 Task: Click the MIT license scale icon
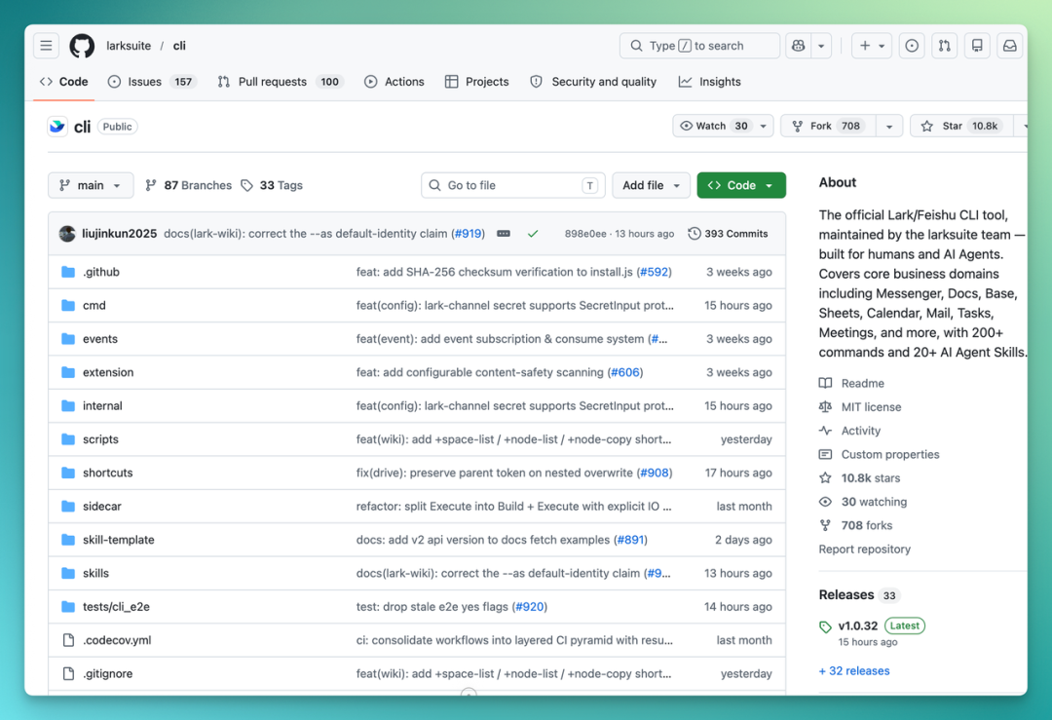[x=825, y=406]
